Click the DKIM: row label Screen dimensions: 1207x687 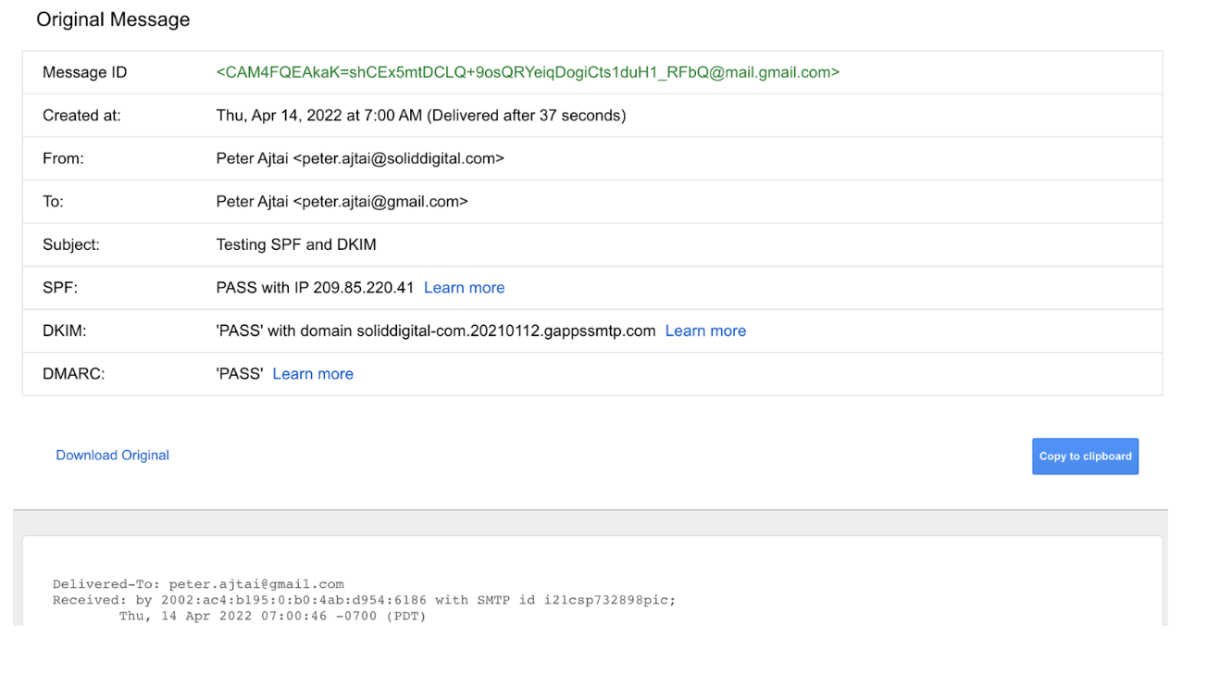pos(64,331)
